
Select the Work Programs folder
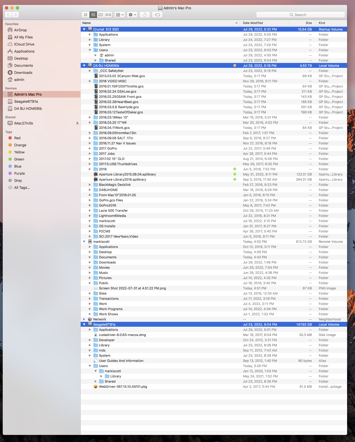[x=111, y=309]
